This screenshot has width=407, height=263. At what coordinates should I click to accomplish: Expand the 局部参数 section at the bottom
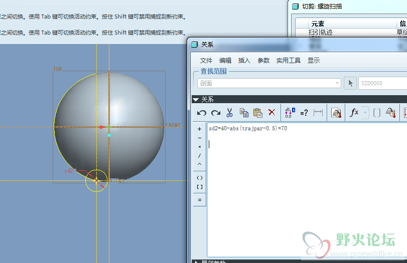299,261
